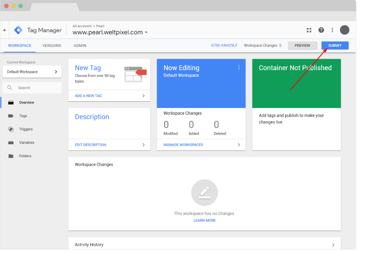The image size is (378, 253).
Task: Open the ADMIN tab
Action: tap(80, 45)
